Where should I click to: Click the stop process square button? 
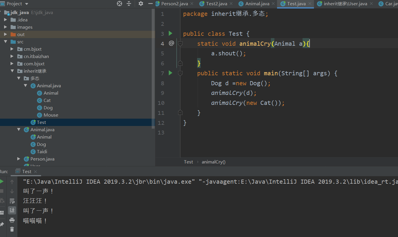coord(2,191)
